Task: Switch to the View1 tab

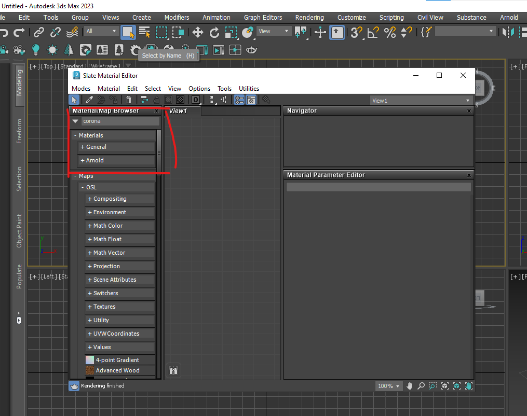Action: pyautogui.click(x=182, y=111)
